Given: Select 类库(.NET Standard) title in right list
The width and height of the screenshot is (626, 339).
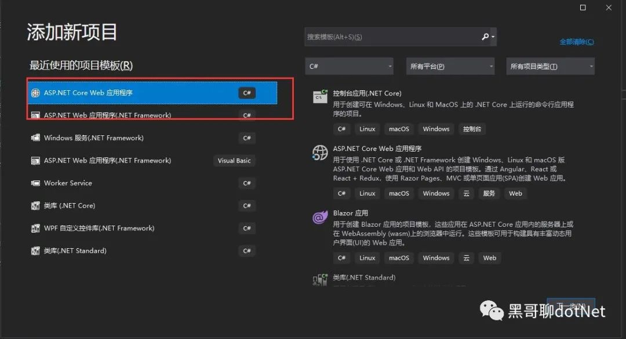Looking at the screenshot, I should tap(364, 277).
